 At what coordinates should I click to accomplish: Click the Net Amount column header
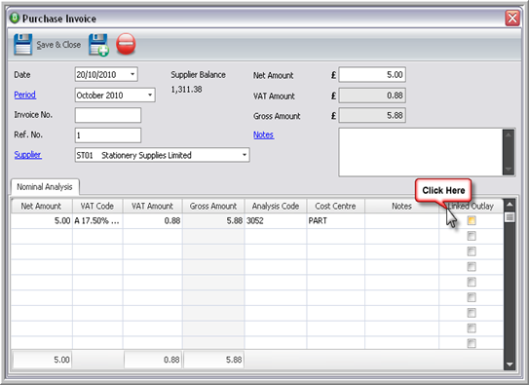(42, 206)
